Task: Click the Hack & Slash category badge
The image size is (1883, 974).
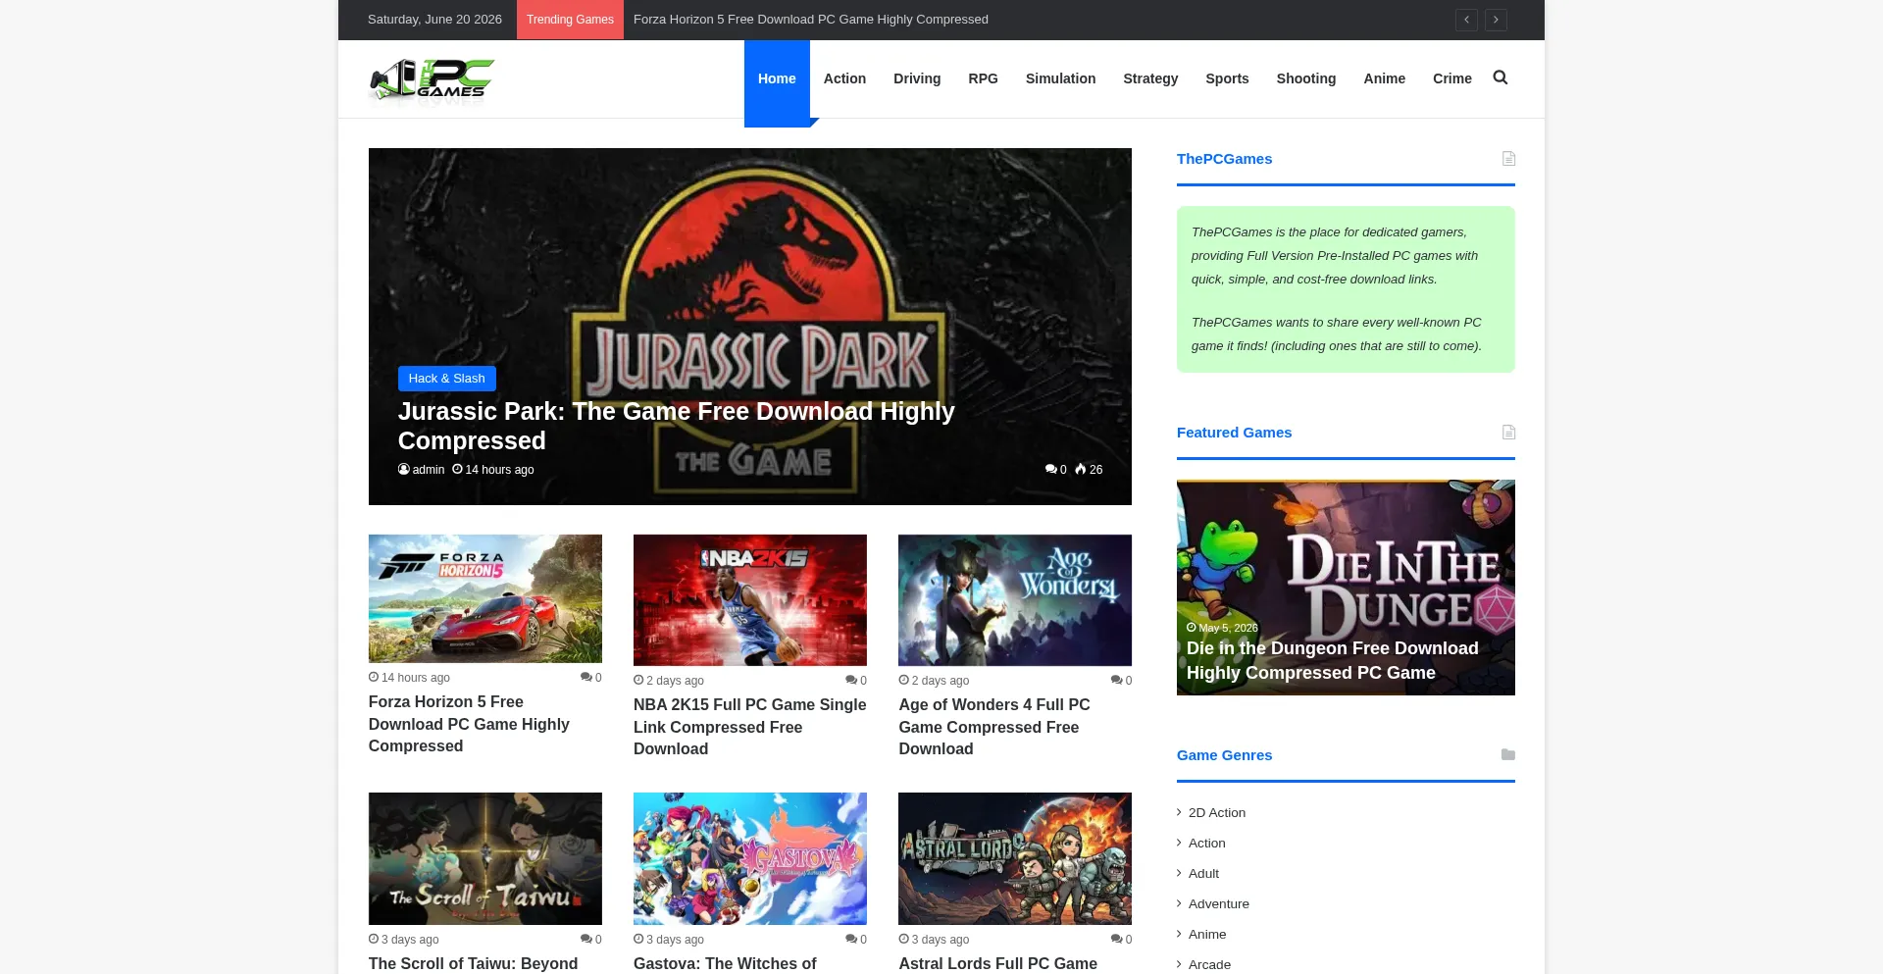Action: pos(446,379)
